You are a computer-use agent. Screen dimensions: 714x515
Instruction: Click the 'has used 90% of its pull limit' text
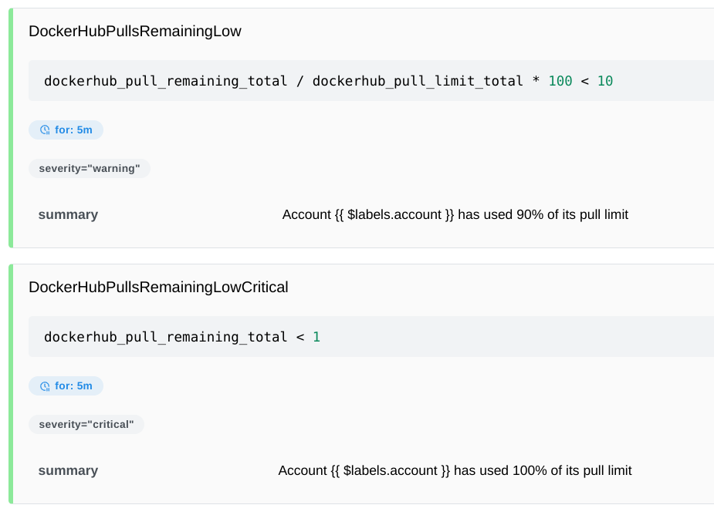[x=543, y=215]
